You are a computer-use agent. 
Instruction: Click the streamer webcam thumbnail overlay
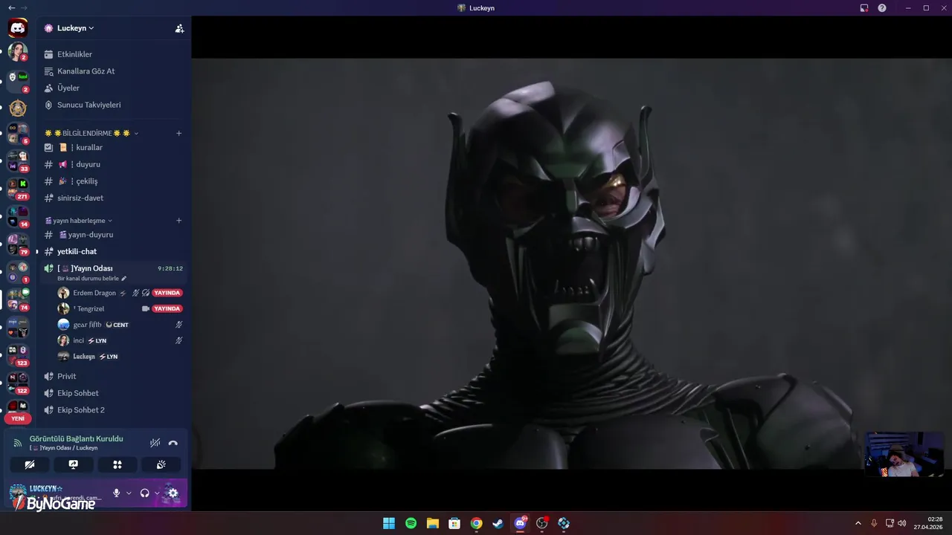[906, 453]
